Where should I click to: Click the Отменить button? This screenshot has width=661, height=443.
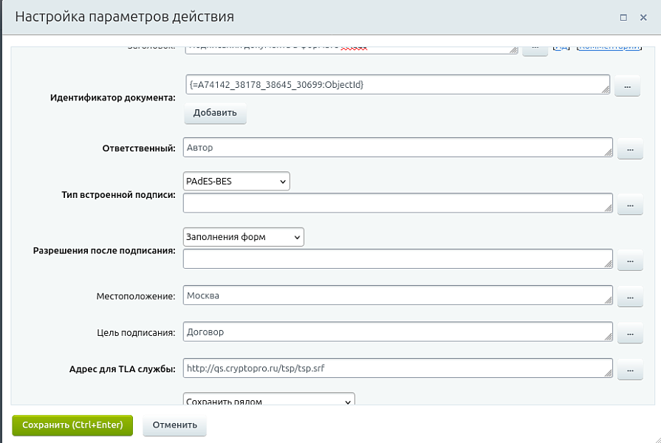174,425
